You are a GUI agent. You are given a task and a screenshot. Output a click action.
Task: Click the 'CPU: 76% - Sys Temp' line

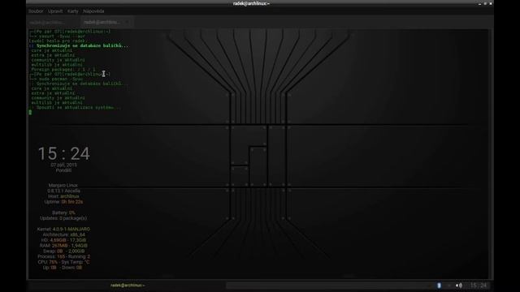click(x=63, y=262)
